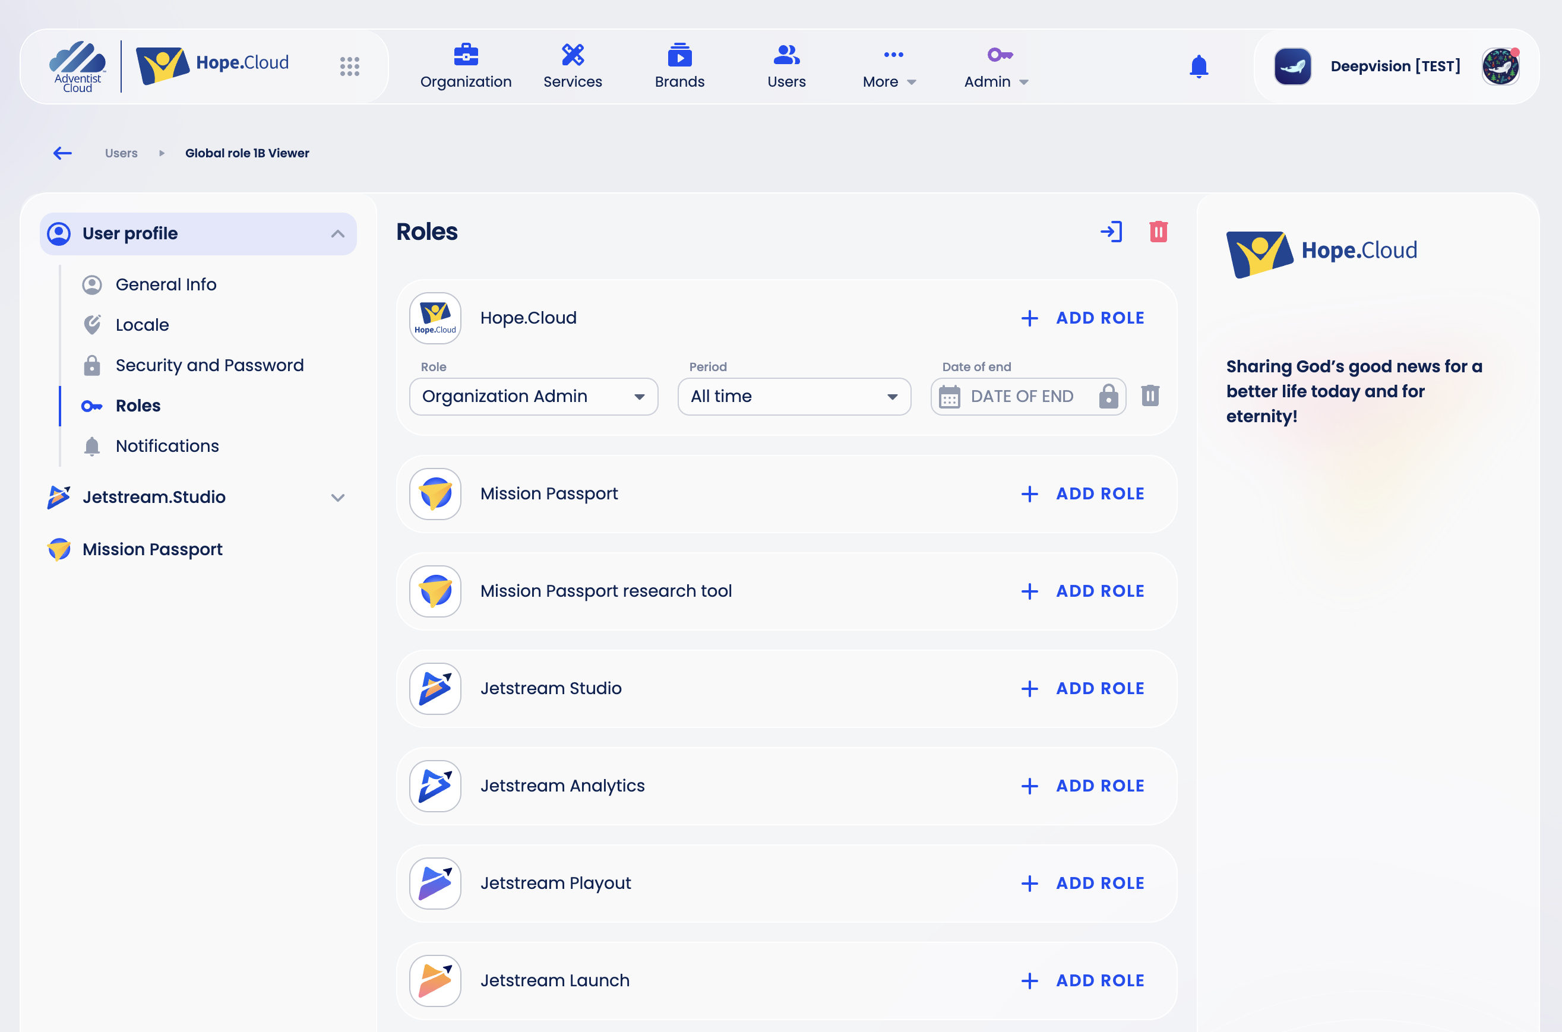1562x1032 pixels.
Task: Open the Role dropdown Organization Admin
Action: pos(534,396)
